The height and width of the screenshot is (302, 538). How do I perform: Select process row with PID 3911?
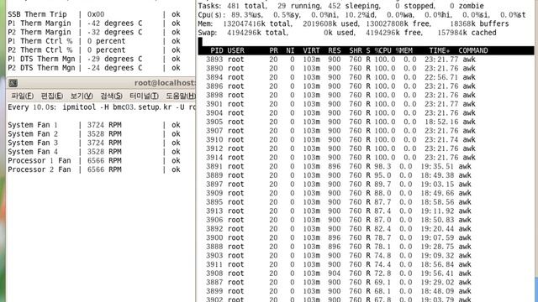click(x=339, y=264)
